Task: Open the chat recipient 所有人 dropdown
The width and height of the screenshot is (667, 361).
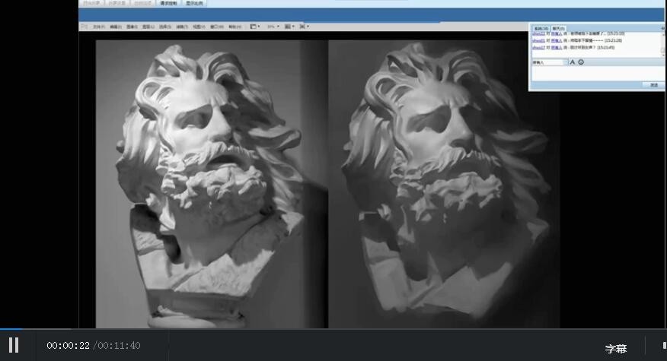Action: pos(550,62)
